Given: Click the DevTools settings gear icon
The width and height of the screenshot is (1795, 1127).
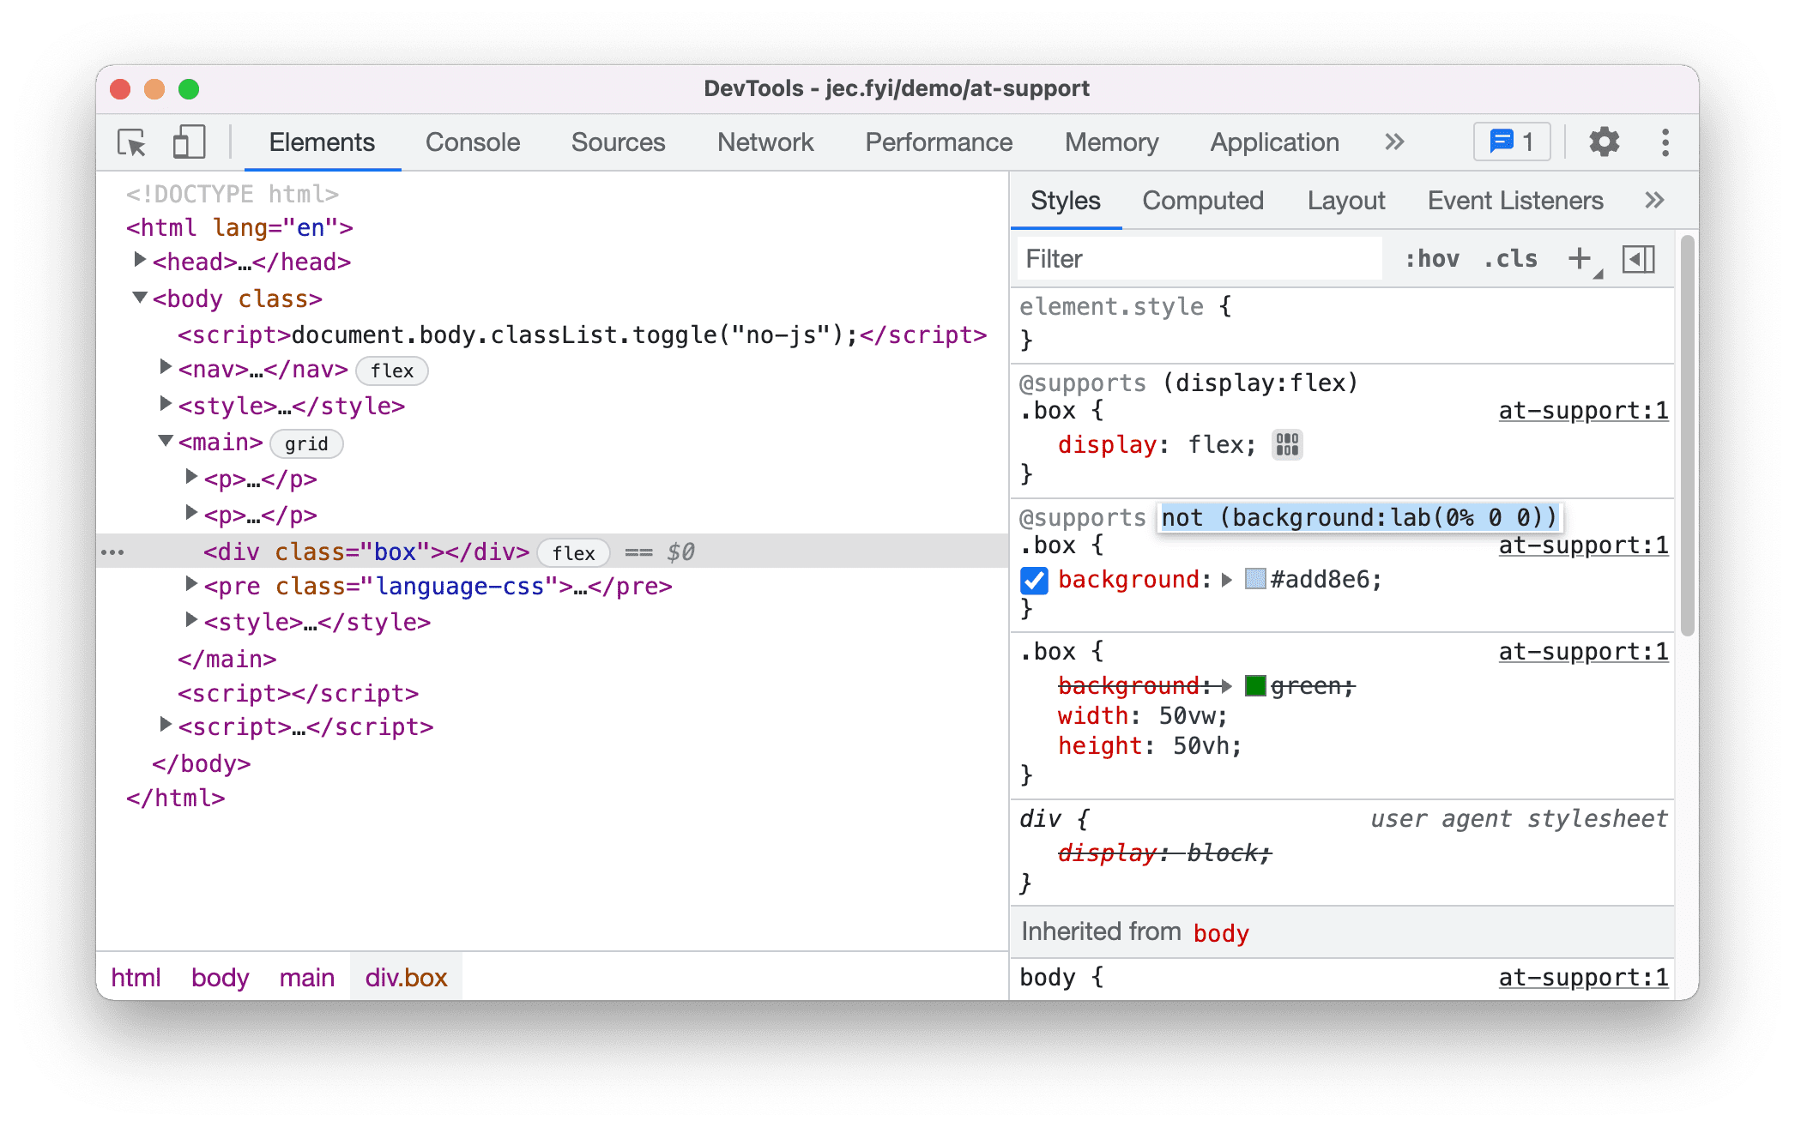Looking at the screenshot, I should coord(1600,143).
